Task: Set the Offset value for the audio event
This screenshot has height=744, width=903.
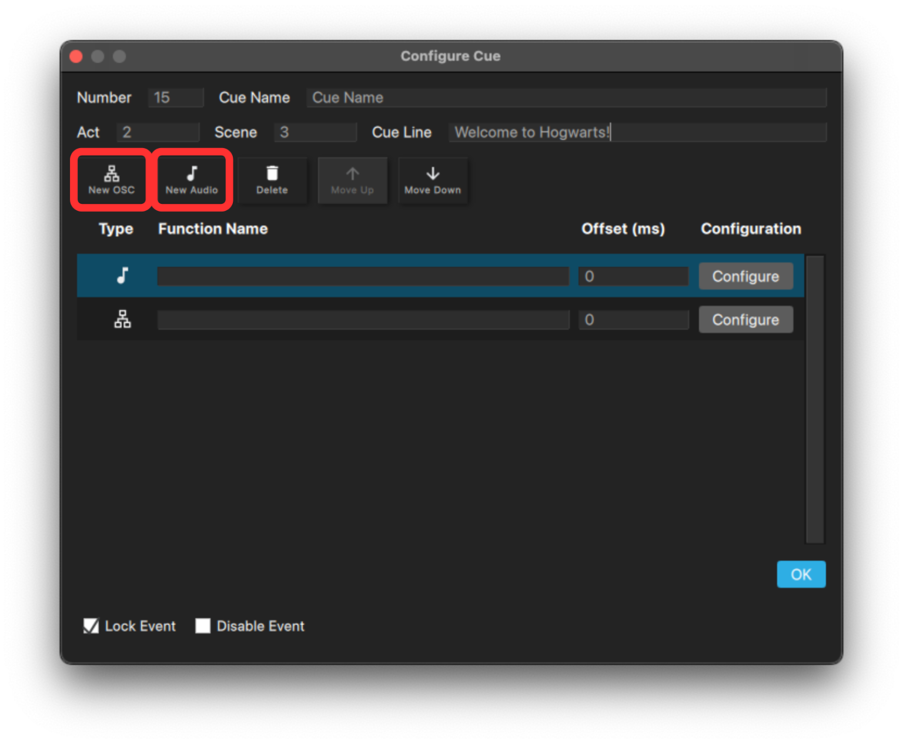Action: point(633,276)
